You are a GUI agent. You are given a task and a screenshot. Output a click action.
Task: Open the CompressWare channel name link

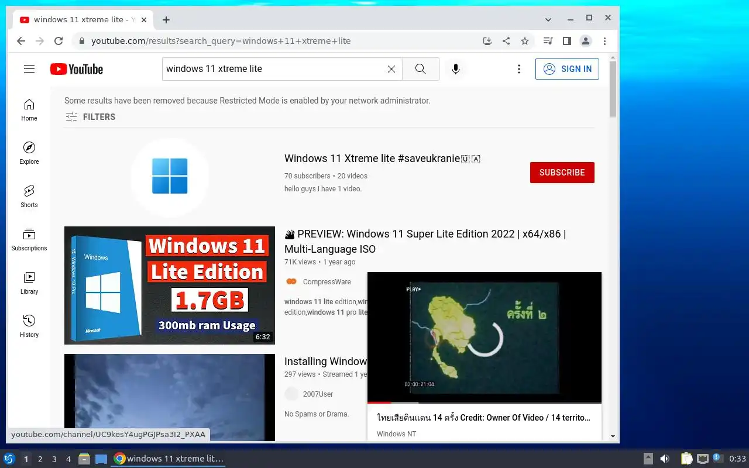(327, 282)
